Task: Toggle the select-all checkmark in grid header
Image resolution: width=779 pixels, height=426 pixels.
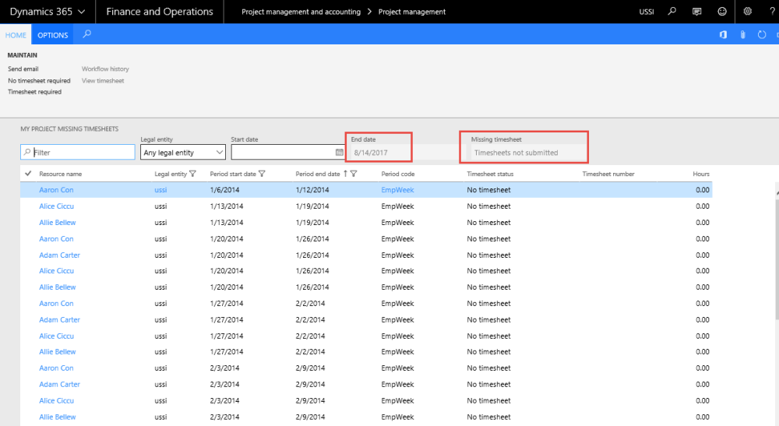Action: tap(29, 174)
